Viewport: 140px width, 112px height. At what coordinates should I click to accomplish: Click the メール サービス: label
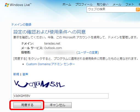[x=32, y=48]
